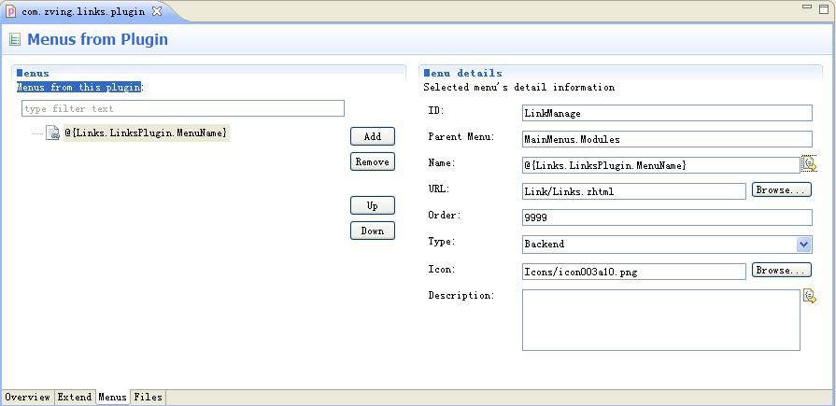
Task: Maximize the editor area
Action: 824,7
